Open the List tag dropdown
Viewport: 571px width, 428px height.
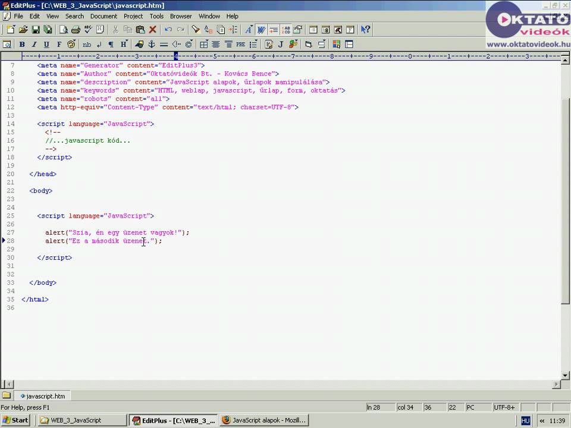253,45
